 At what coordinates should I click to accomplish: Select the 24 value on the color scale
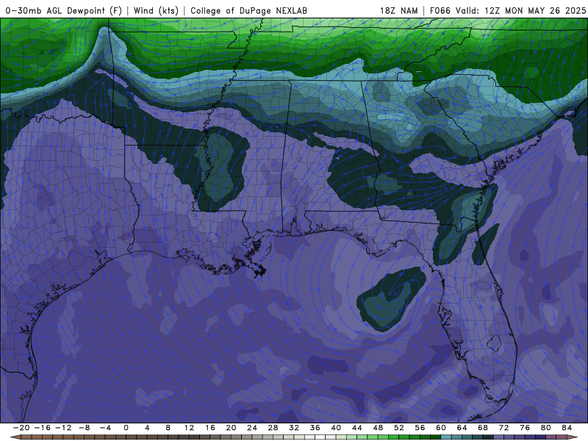pos(252,428)
